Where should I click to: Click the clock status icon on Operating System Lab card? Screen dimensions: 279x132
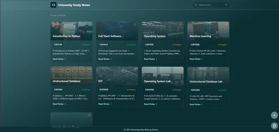pos(181,70)
